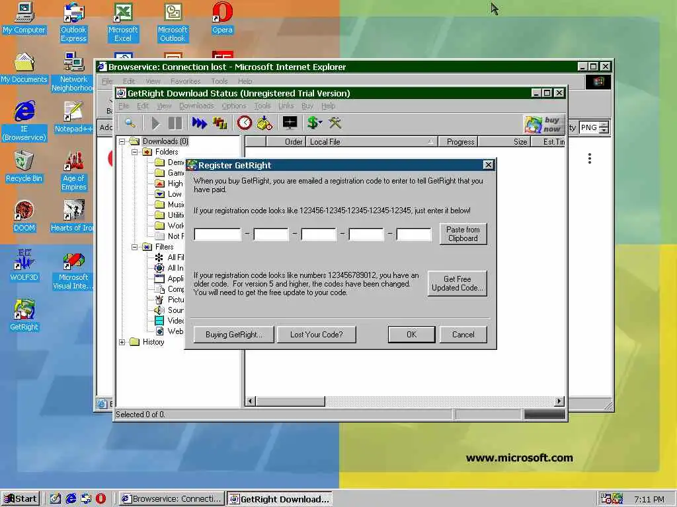Select the Hearts of Iron desktop icon
677x507 pixels.
coord(72,217)
